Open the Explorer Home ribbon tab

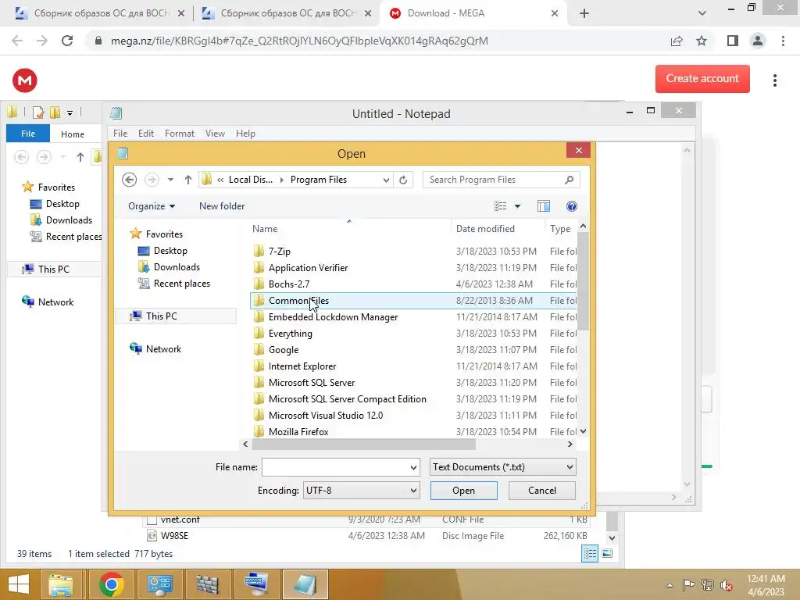click(73, 134)
